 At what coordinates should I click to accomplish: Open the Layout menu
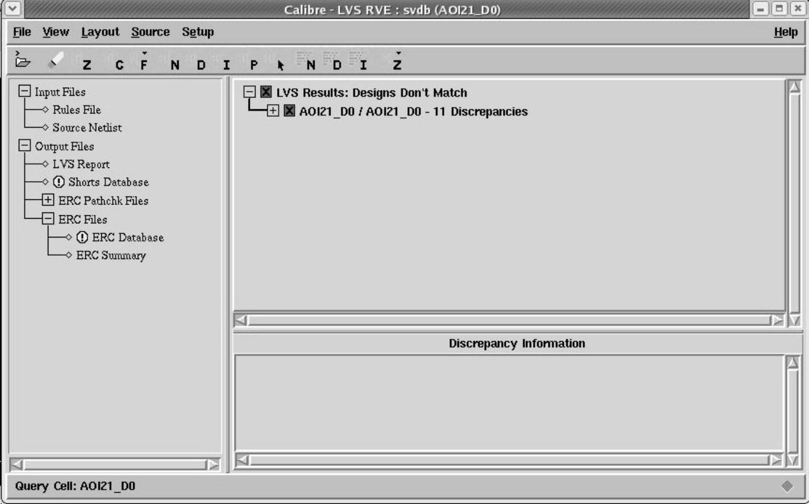click(x=100, y=32)
